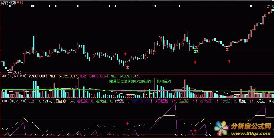Click the plus-shaped info marker at chart top
Screen dimensions: 274x138
point(49,6)
